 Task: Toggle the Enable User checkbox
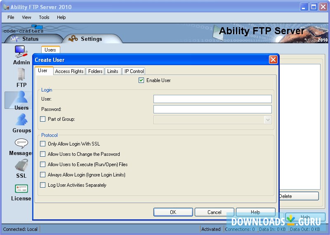[141, 80]
